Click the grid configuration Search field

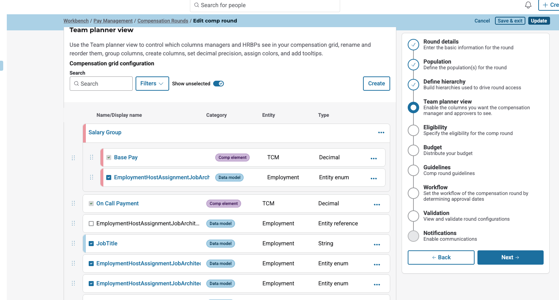point(101,84)
